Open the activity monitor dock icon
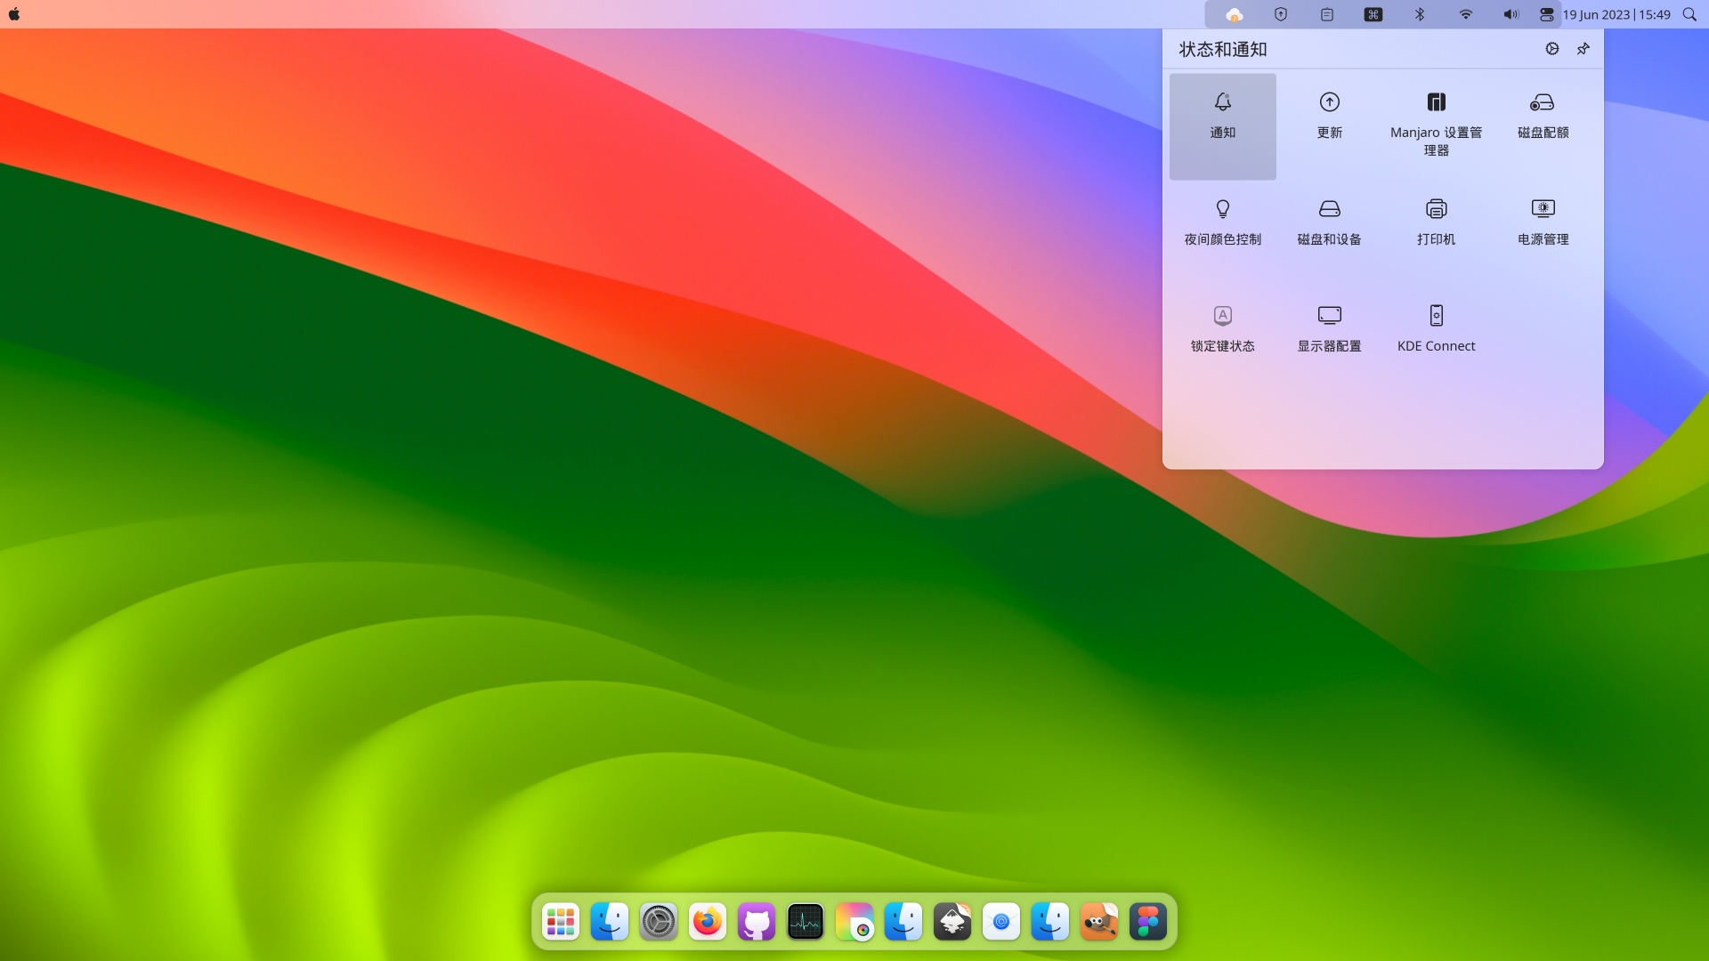1709x961 pixels. tap(806, 922)
